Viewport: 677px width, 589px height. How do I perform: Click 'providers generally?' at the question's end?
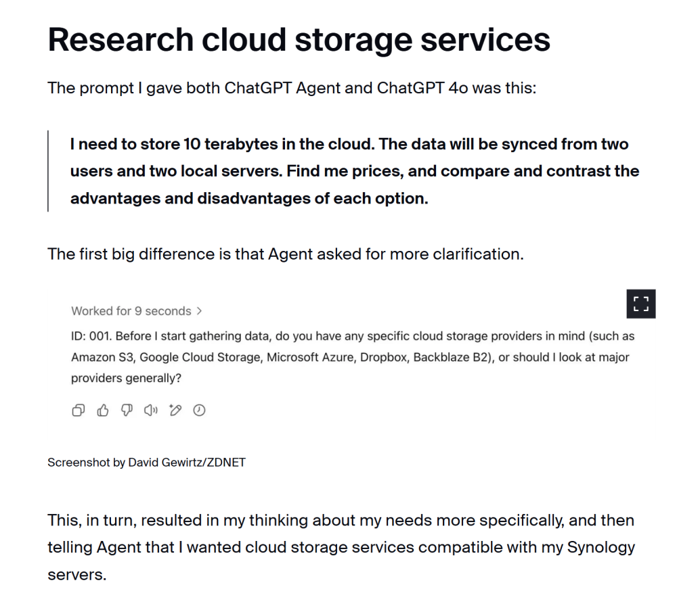point(126,378)
